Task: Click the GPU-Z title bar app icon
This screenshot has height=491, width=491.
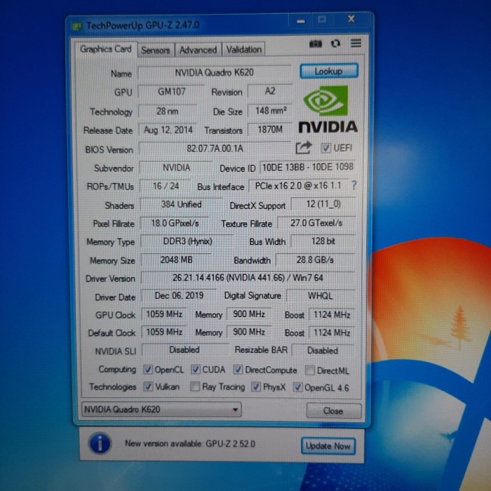Action: [x=77, y=27]
